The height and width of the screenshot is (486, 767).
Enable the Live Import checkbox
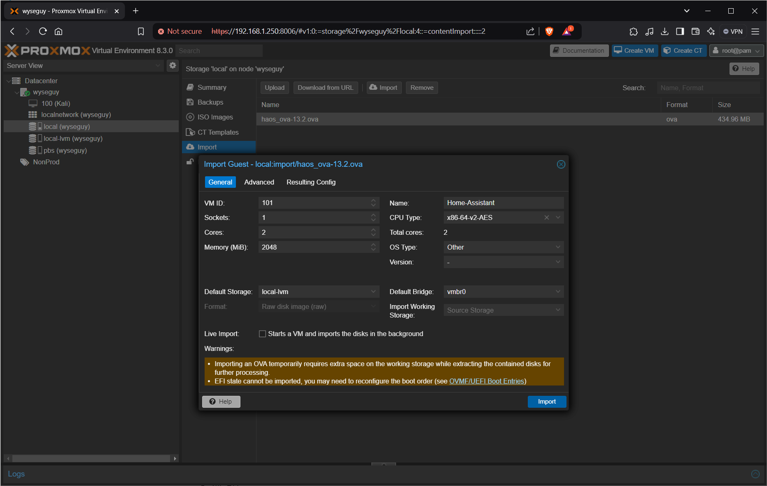262,334
